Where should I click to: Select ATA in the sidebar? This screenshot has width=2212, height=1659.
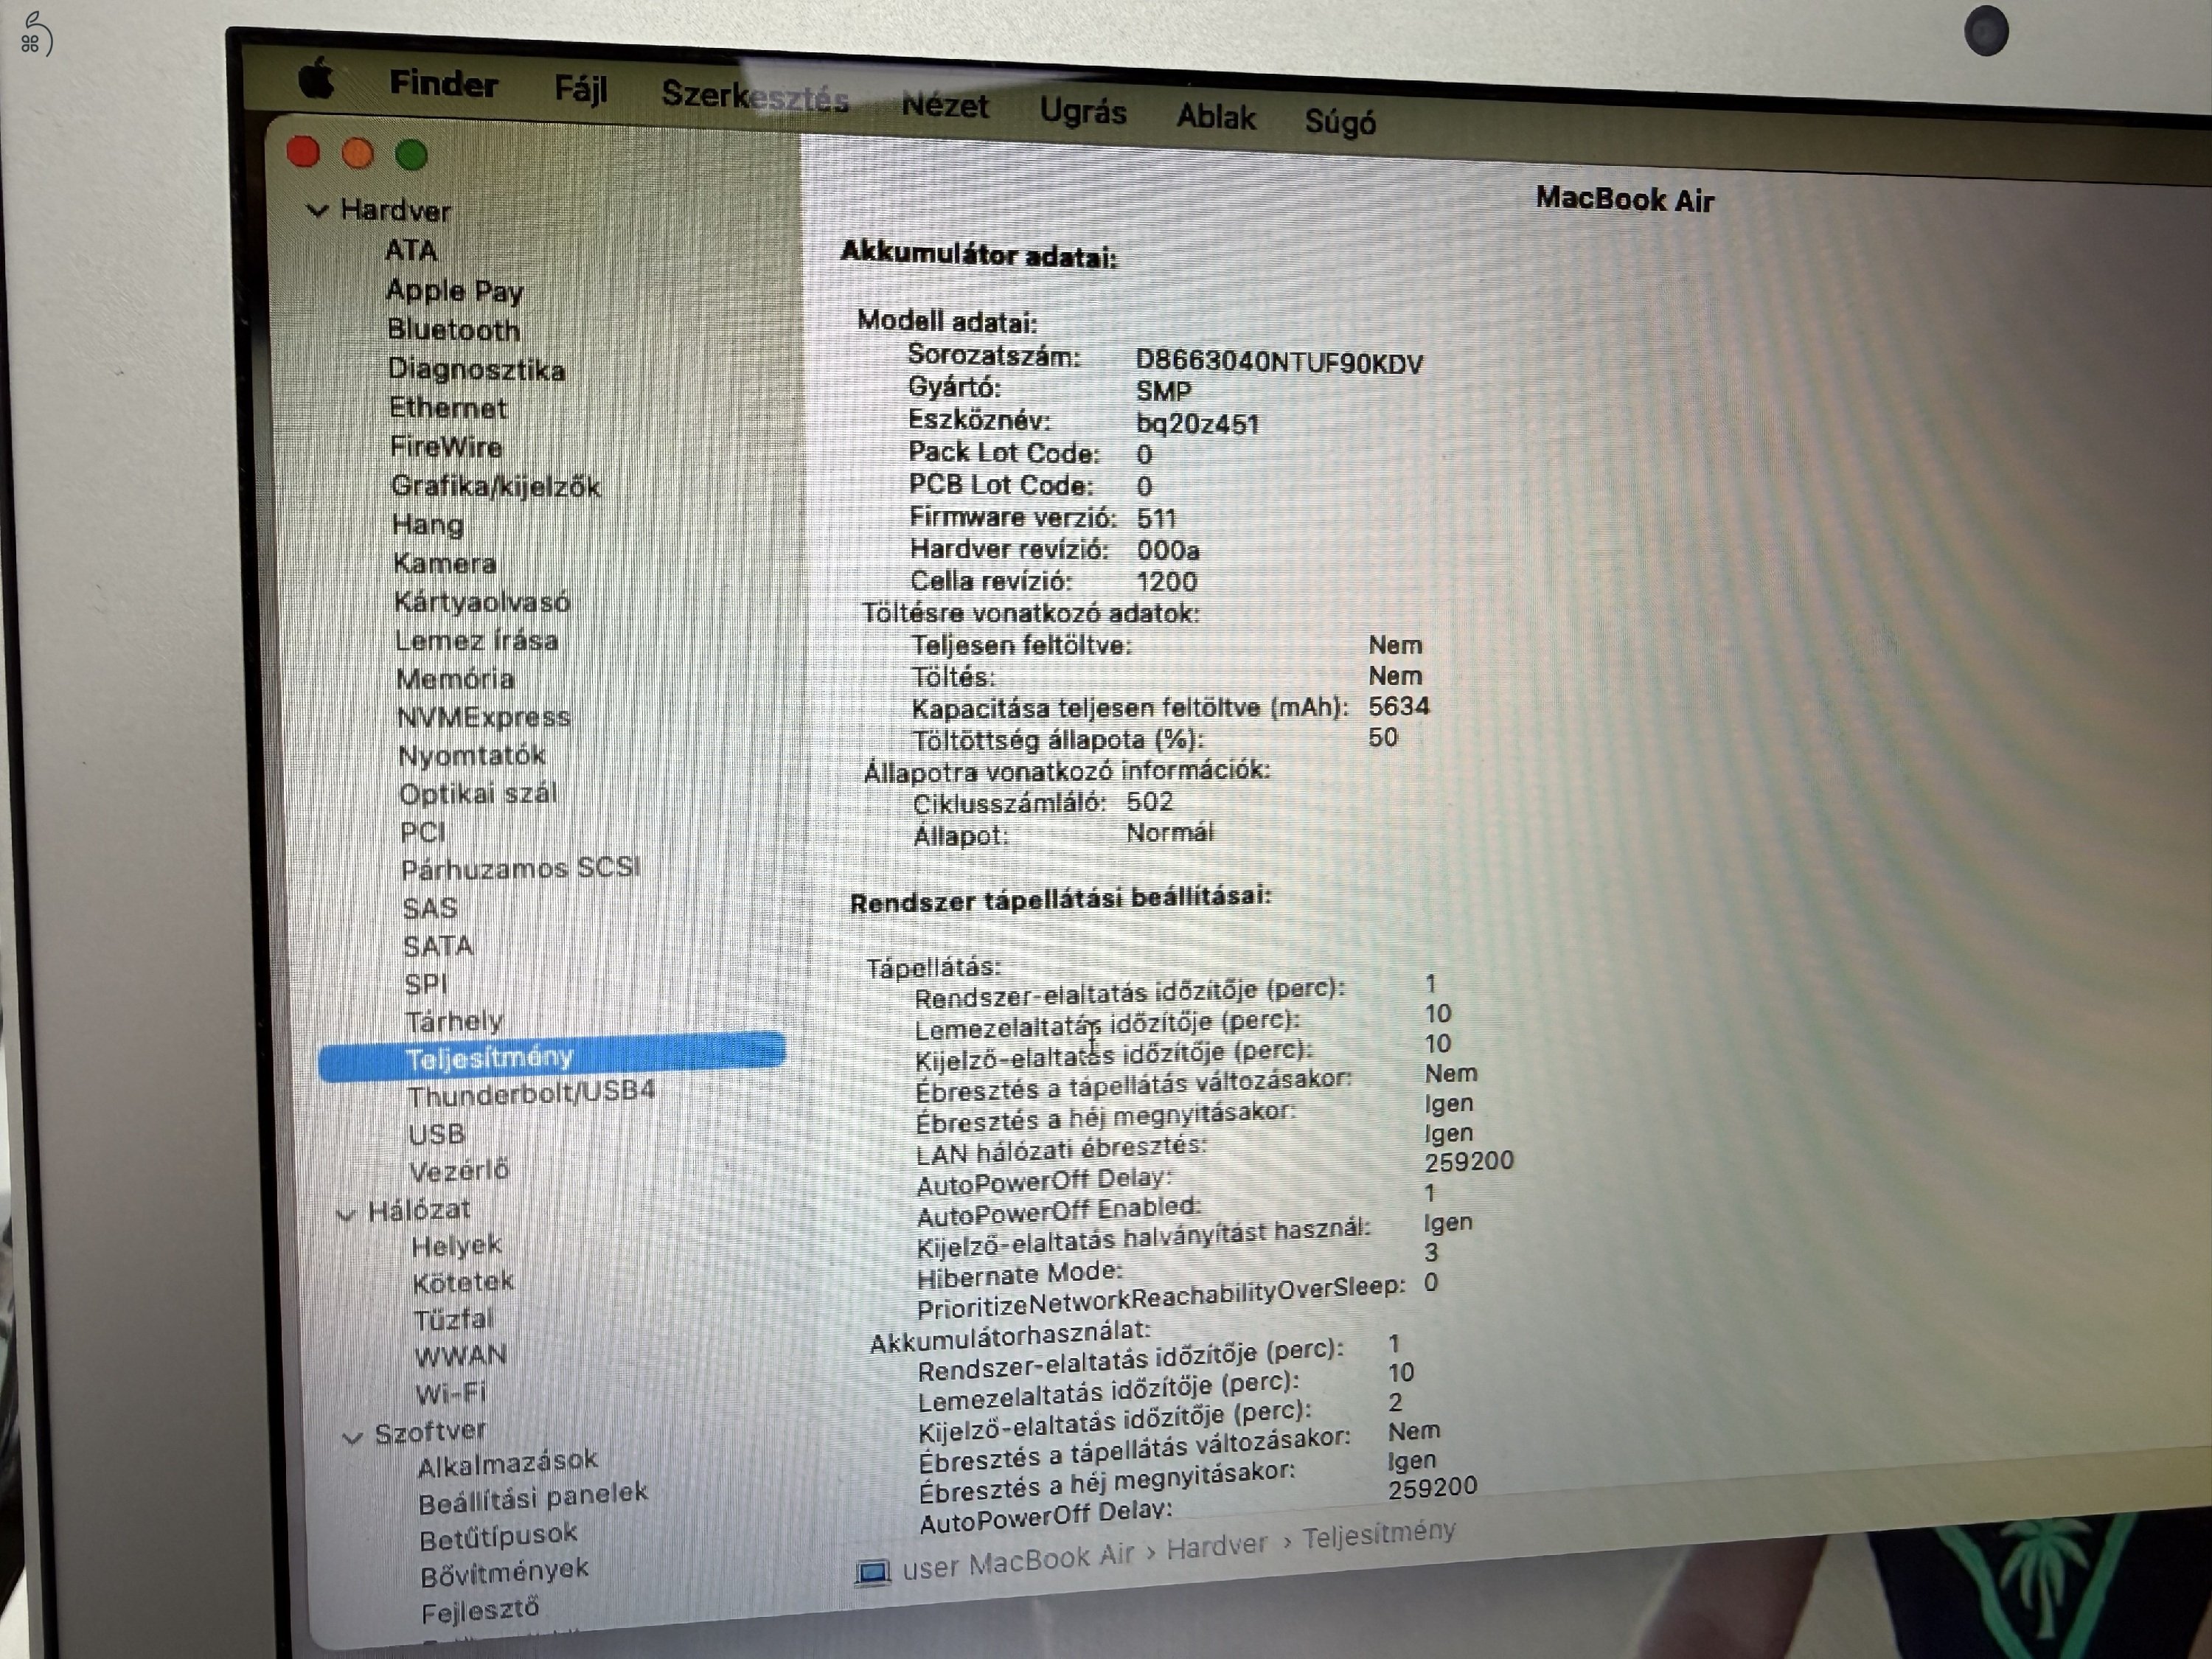click(x=411, y=250)
